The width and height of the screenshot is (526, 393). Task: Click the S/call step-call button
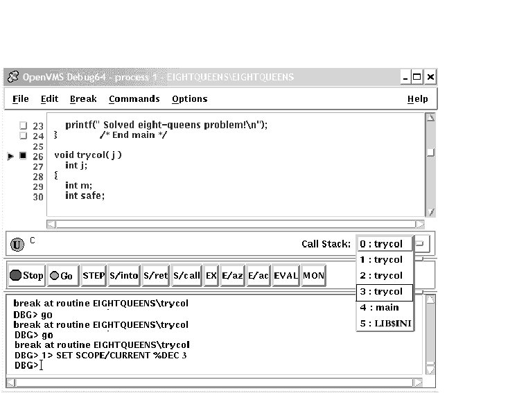pyautogui.click(x=186, y=276)
